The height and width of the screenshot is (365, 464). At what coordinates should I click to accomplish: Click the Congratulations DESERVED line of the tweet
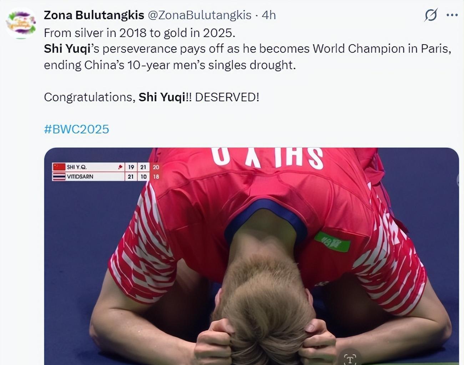tap(151, 97)
